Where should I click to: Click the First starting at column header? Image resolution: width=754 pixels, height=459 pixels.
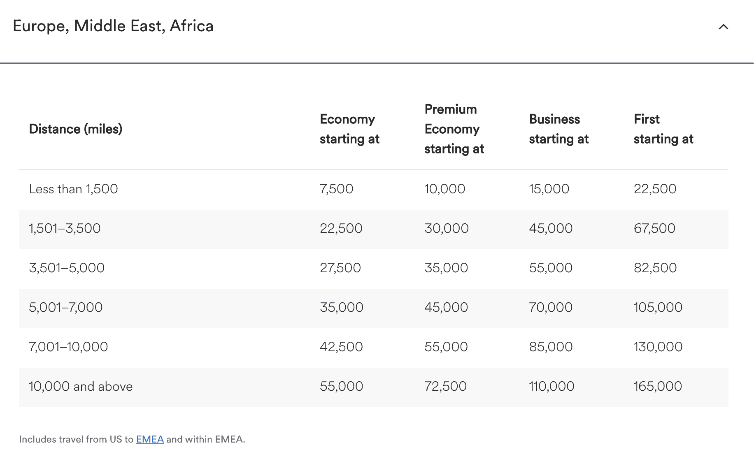663,129
